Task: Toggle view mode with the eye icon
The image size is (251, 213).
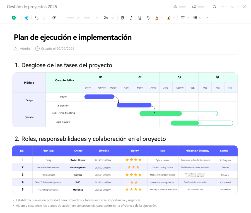Action: pyautogui.click(x=175, y=7)
